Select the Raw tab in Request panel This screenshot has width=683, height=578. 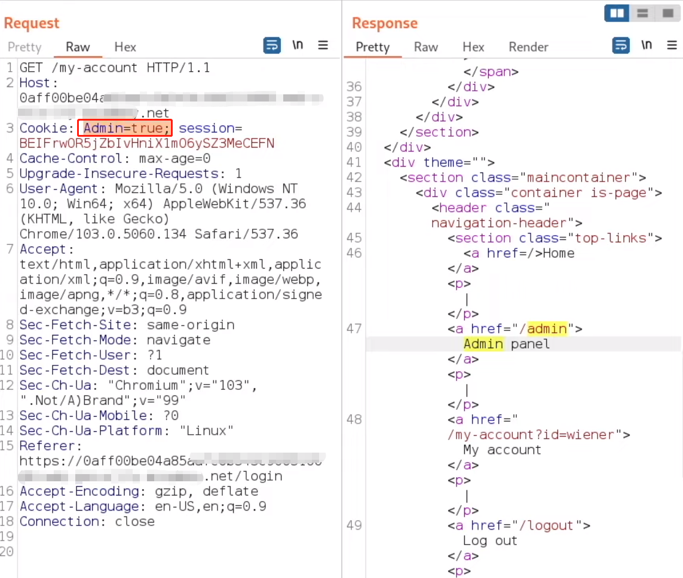click(x=78, y=47)
